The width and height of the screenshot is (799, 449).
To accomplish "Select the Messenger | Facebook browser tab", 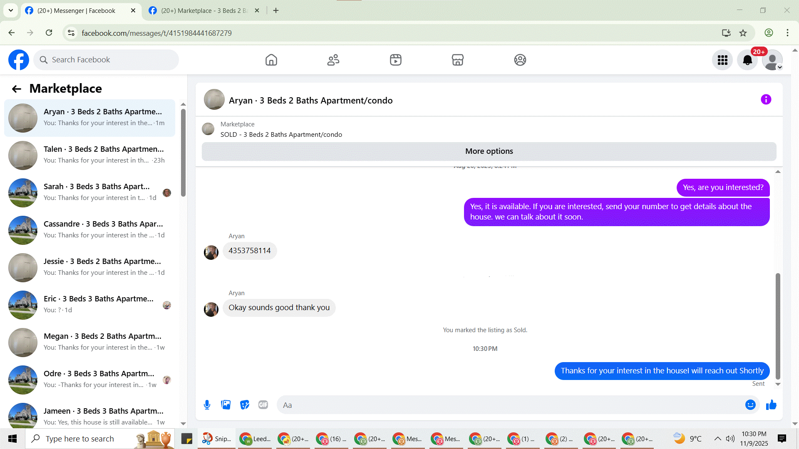I will click(x=76, y=11).
